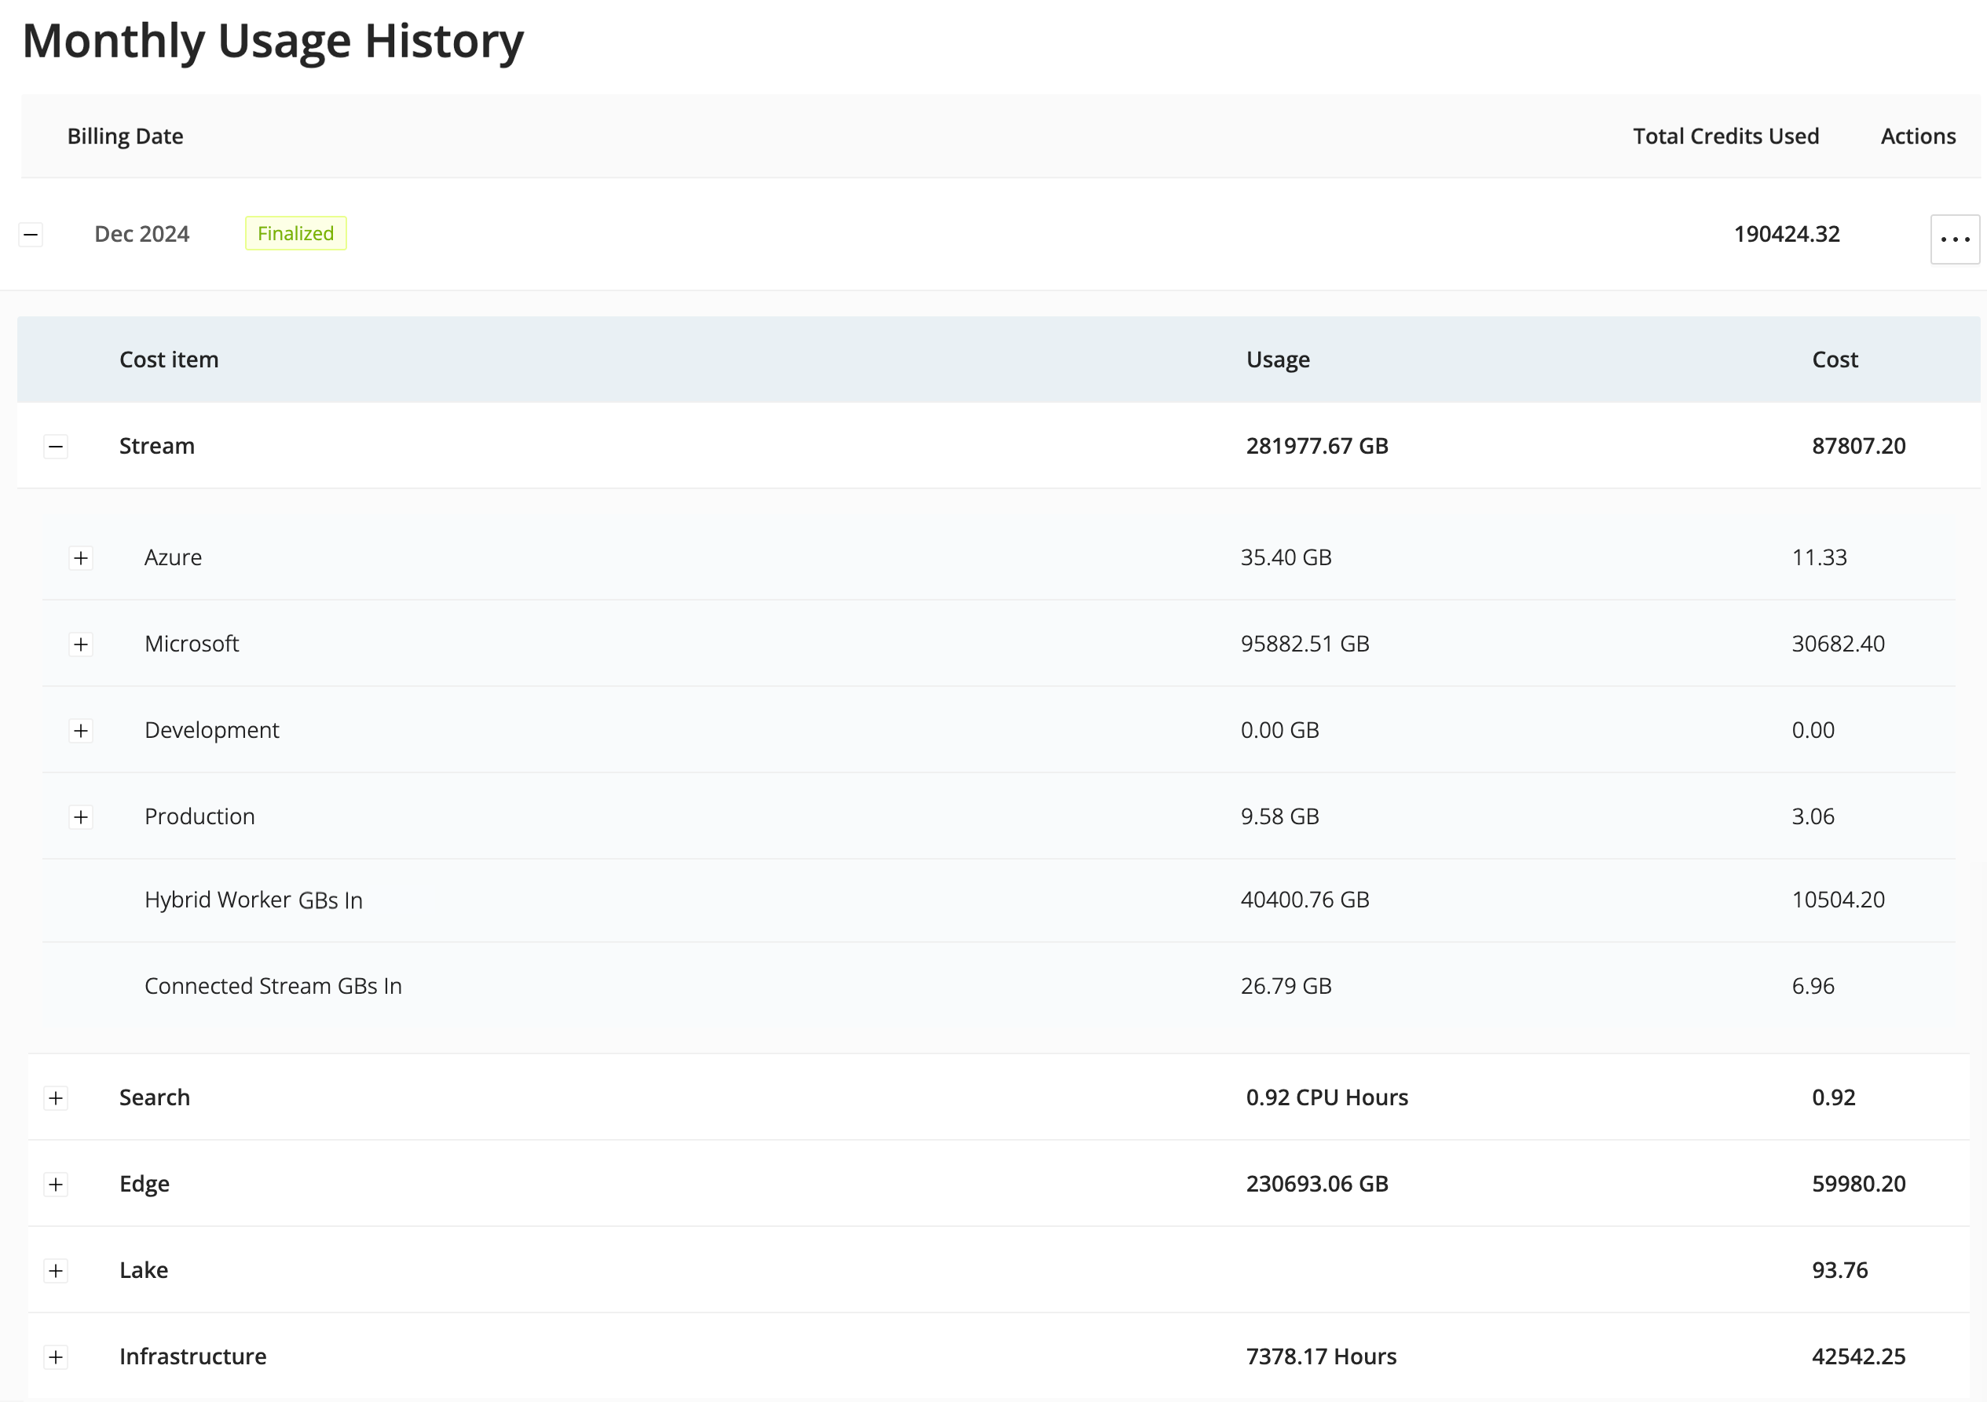This screenshot has height=1402, width=1987.
Task: Click Edge cost 59980.20
Action: click(x=1859, y=1185)
